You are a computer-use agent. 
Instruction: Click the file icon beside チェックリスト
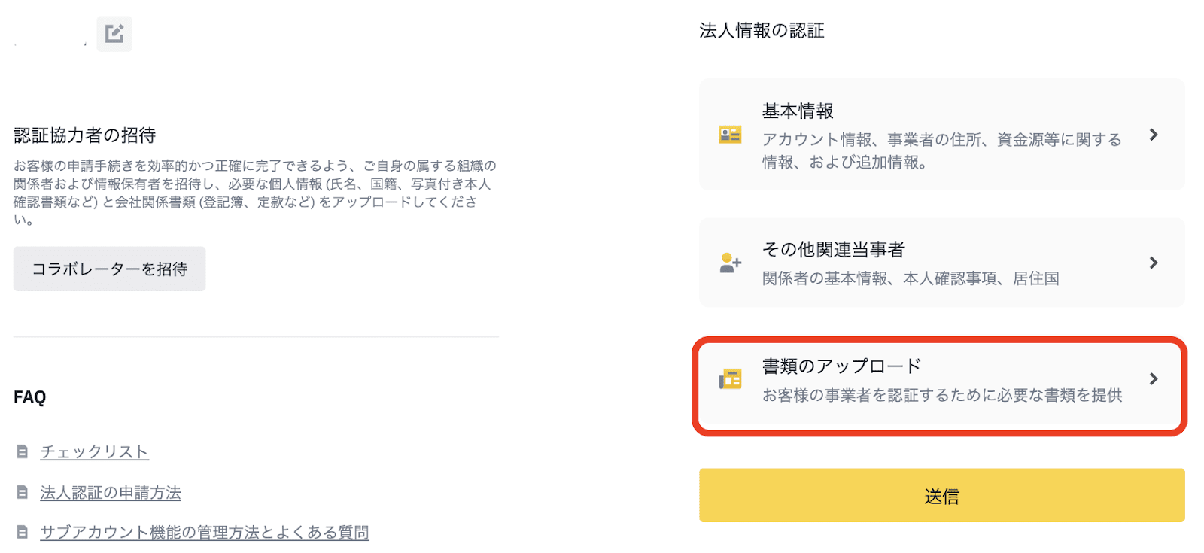[23, 452]
